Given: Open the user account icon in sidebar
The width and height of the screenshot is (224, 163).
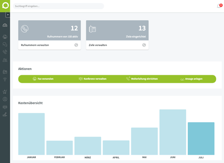Looking at the screenshot, I should pos(5,99).
